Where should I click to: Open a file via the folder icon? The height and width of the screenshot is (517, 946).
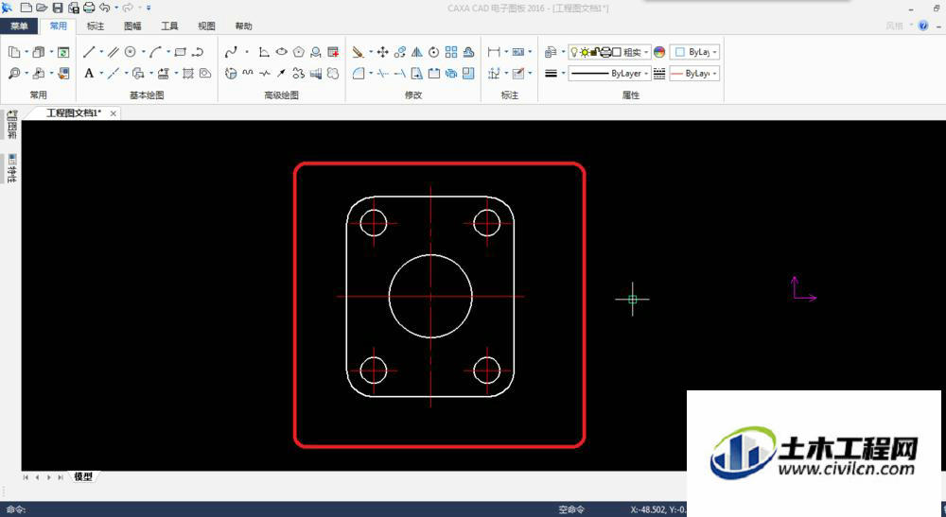[42, 8]
